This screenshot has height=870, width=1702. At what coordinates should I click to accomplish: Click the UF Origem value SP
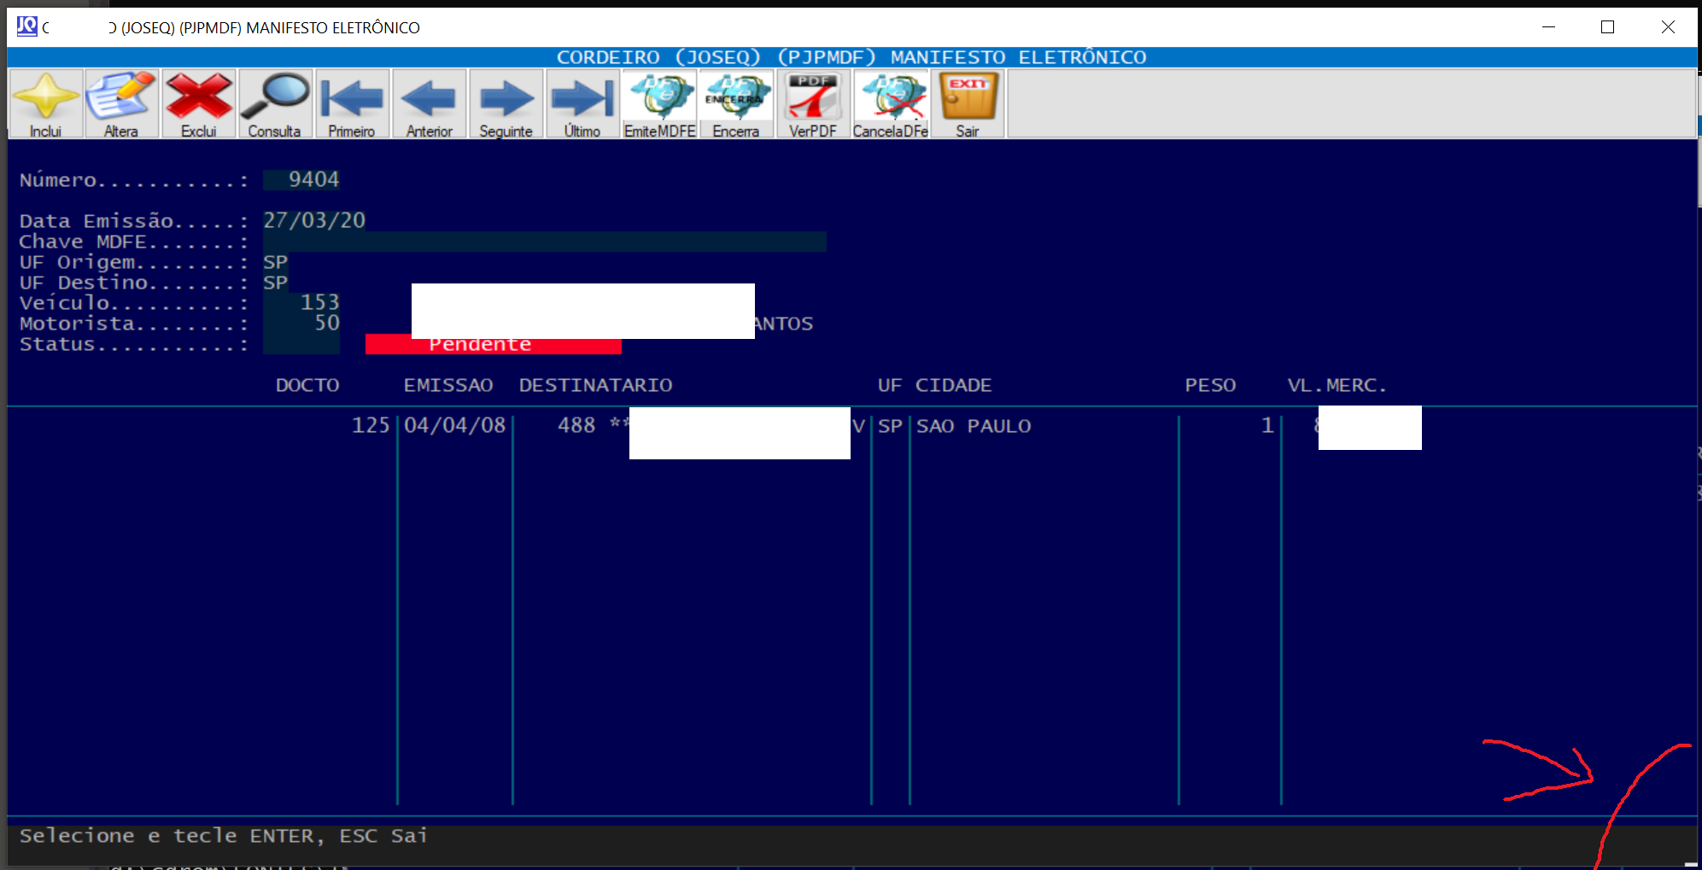pos(275,262)
